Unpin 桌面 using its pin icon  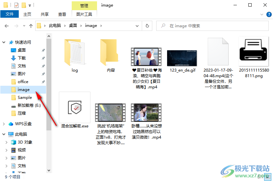point(43,50)
